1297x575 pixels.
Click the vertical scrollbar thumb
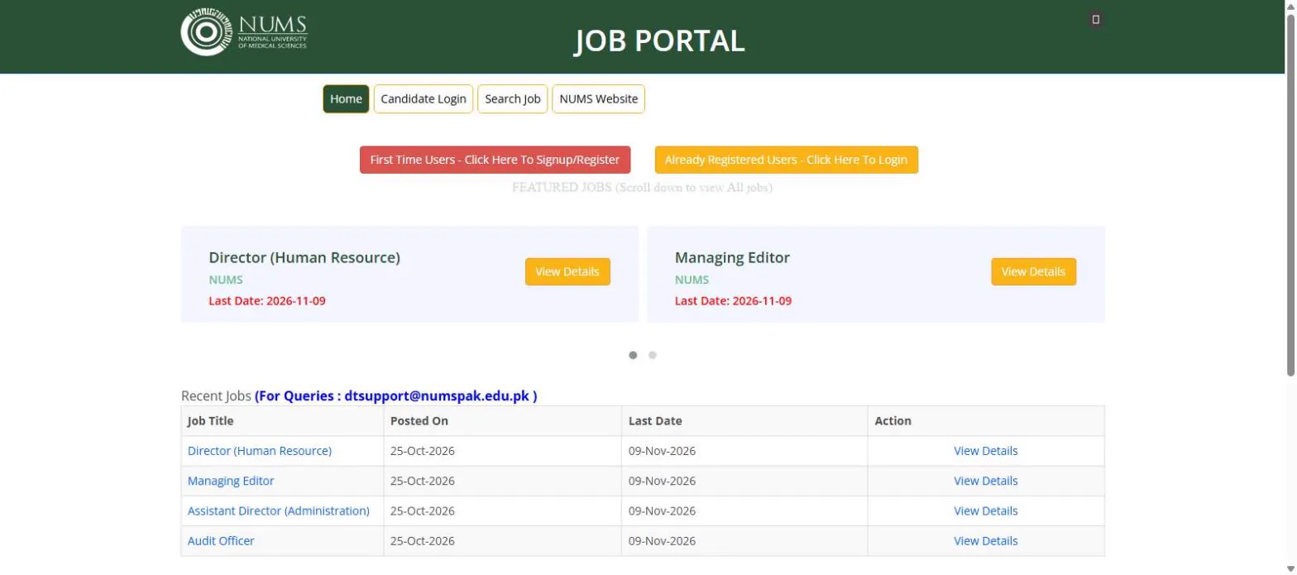pyautogui.click(x=1290, y=194)
